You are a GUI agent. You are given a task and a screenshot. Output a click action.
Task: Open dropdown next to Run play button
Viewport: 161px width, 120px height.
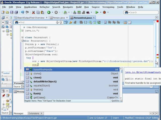coord(101,12)
